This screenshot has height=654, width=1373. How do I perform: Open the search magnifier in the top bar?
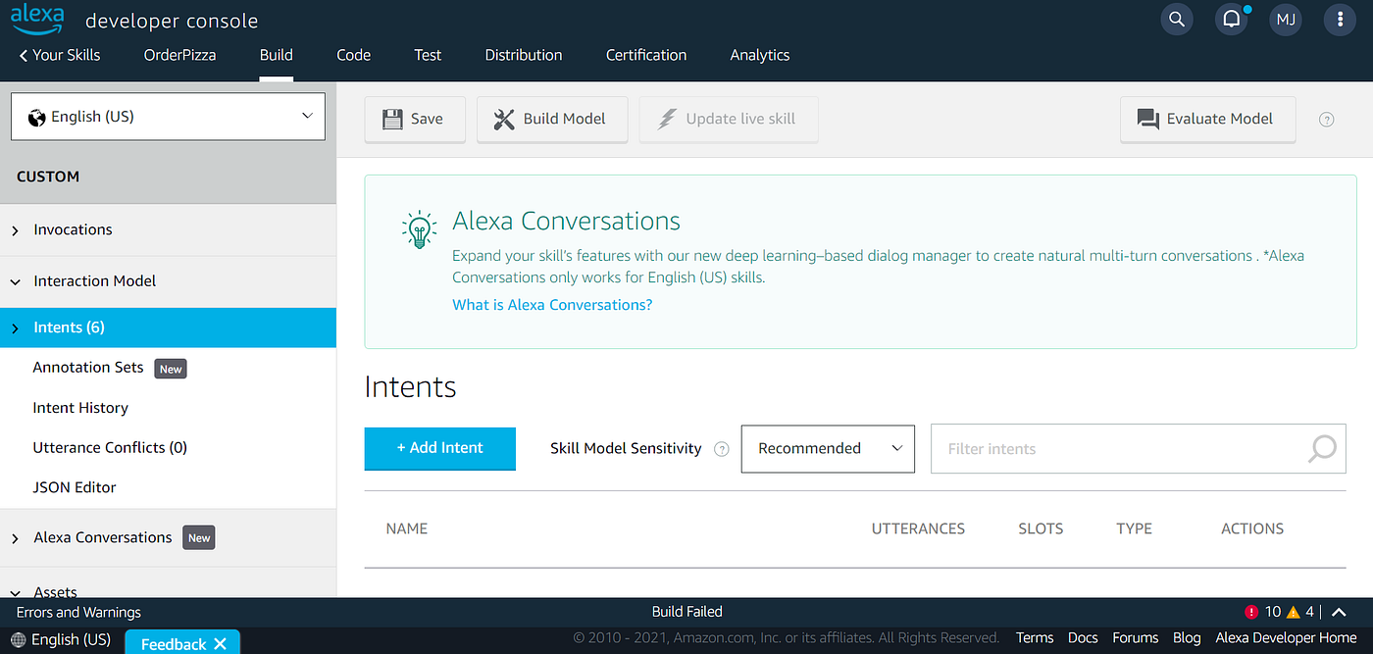click(x=1177, y=19)
